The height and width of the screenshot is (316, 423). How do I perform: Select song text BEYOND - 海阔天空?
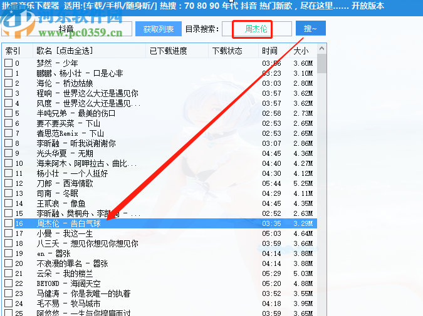click(x=68, y=283)
